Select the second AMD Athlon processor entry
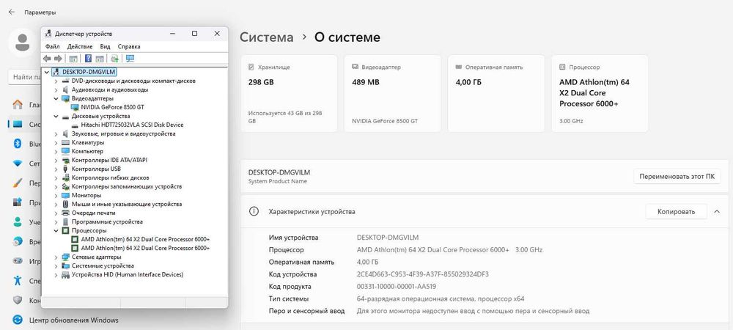This screenshot has width=733, height=330. click(x=145, y=248)
